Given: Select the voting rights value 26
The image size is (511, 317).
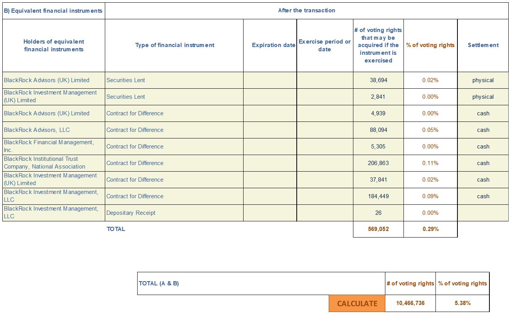Looking at the screenshot, I should click(x=378, y=213).
